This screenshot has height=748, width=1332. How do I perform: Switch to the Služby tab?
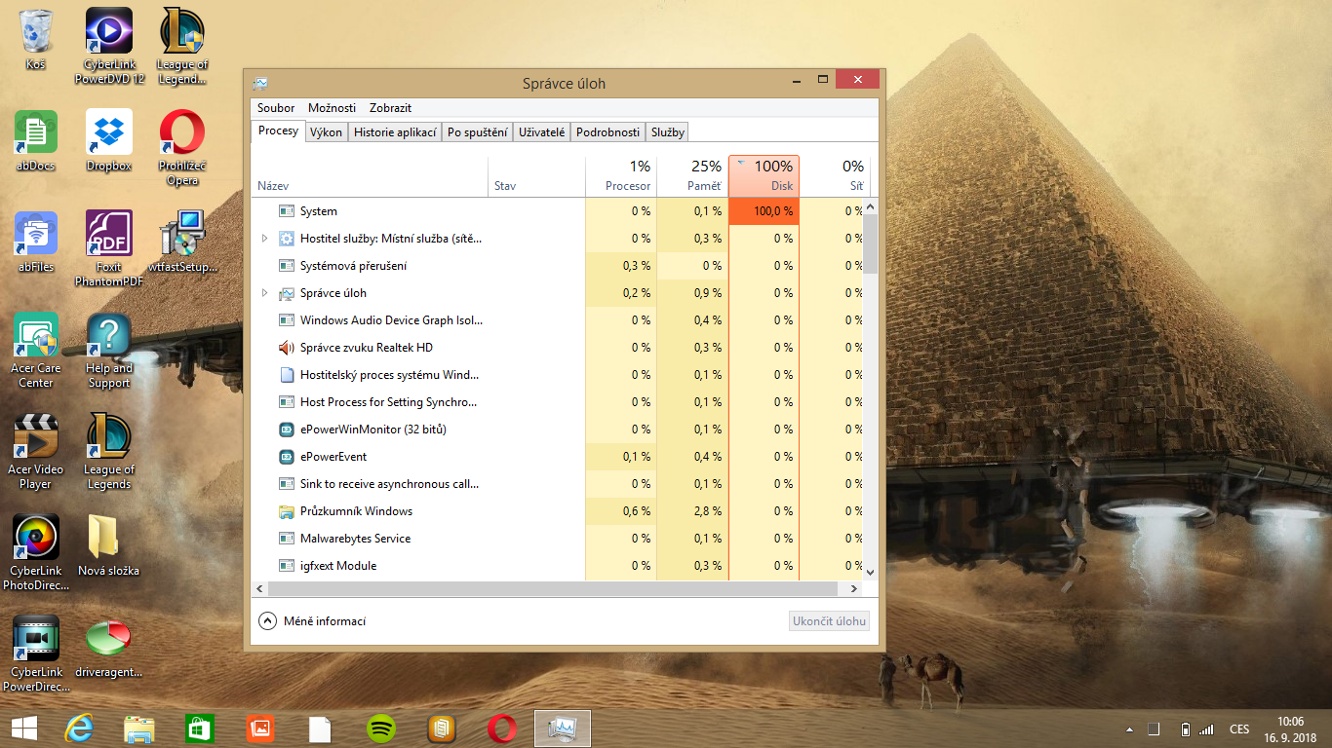pyautogui.click(x=668, y=132)
